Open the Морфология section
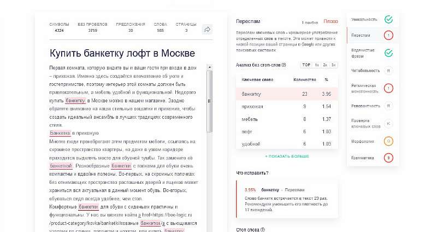The image size is (437, 232). pos(362,141)
